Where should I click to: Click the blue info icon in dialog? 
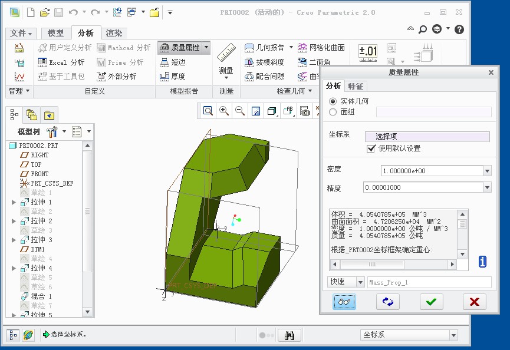click(x=482, y=262)
